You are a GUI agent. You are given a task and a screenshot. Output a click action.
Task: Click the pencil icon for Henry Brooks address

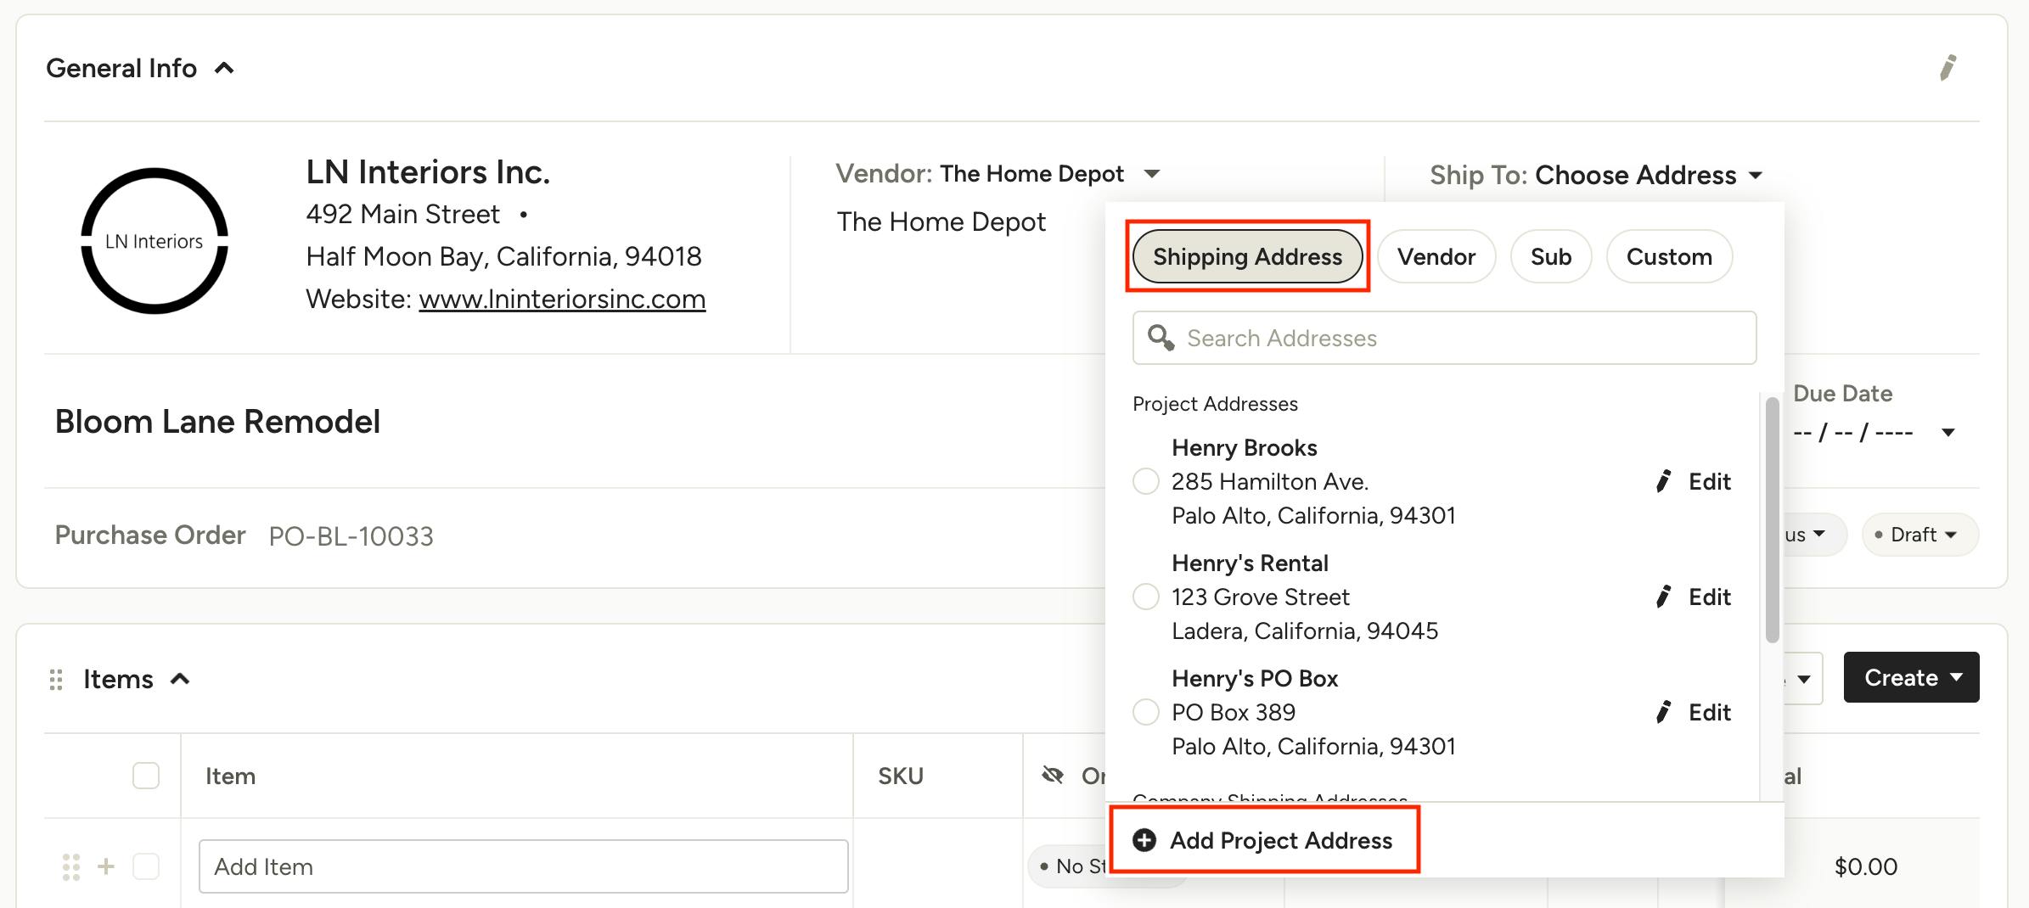pos(1664,481)
